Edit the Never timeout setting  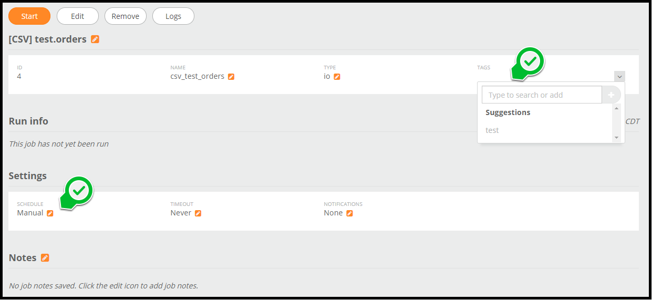click(198, 213)
